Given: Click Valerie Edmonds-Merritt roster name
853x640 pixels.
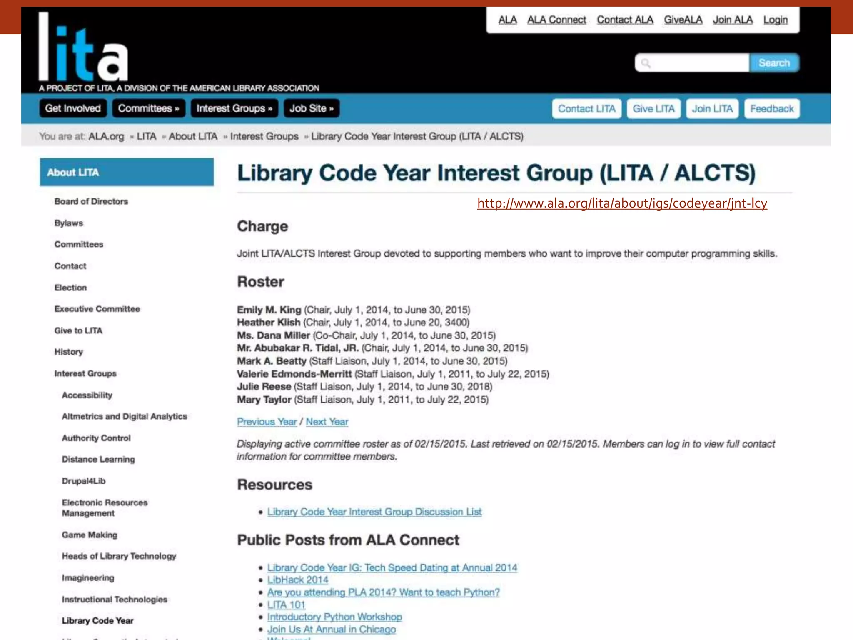Looking at the screenshot, I should (294, 374).
